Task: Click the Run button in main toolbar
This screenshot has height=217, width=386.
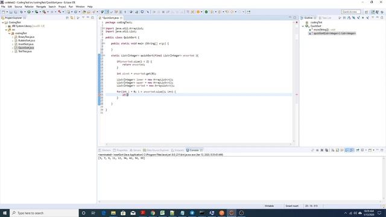Action: point(29,12)
